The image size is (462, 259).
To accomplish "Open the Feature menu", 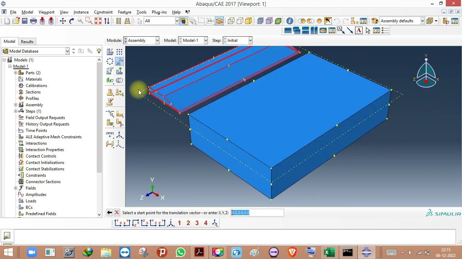I will (125, 12).
